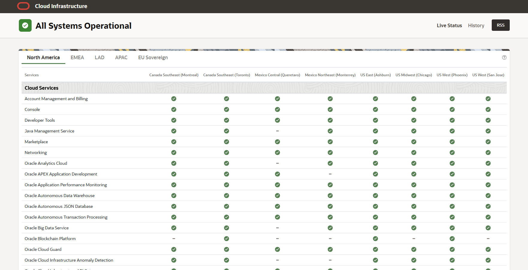This screenshot has height=270, width=528.
Task: Click Oracle Autonomous Transaction Processing status for Canada Southeast (Toronto)
Action: 227,217
